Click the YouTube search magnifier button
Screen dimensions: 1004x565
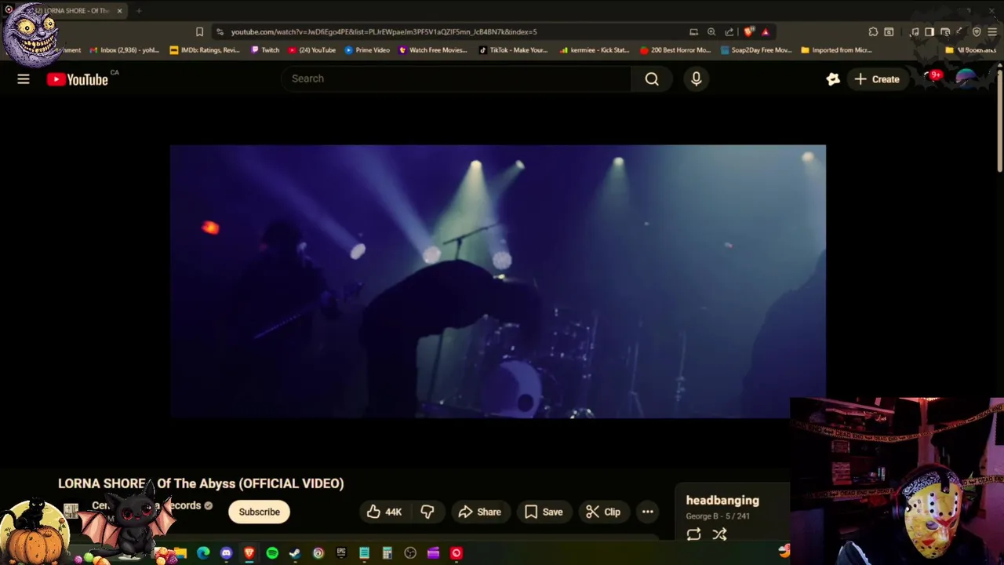[x=652, y=78]
